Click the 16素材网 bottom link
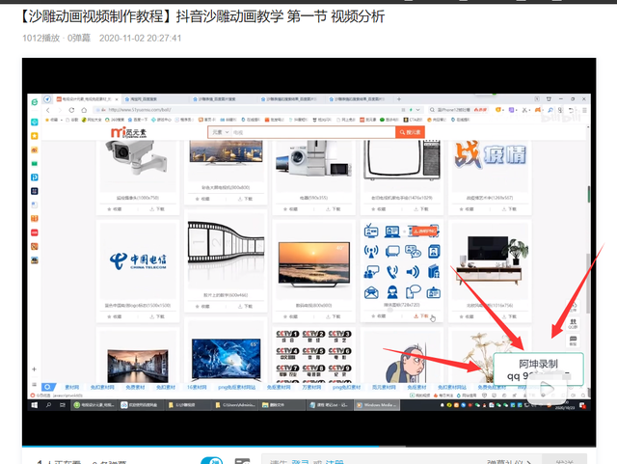The image size is (617, 464). click(197, 388)
